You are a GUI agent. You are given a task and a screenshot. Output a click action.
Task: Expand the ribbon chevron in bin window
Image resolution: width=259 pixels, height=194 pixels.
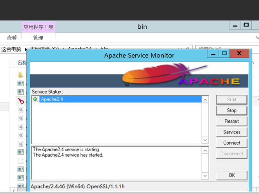point(257,38)
